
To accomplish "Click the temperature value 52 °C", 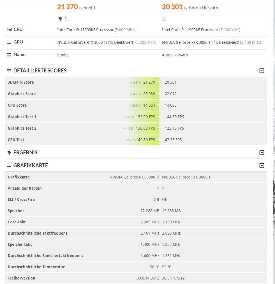I will (167, 267).
